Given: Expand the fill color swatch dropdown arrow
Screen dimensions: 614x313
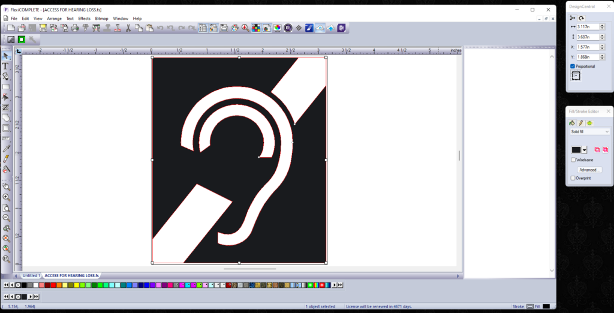Looking at the screenshot, I should [x=585, y=150].
